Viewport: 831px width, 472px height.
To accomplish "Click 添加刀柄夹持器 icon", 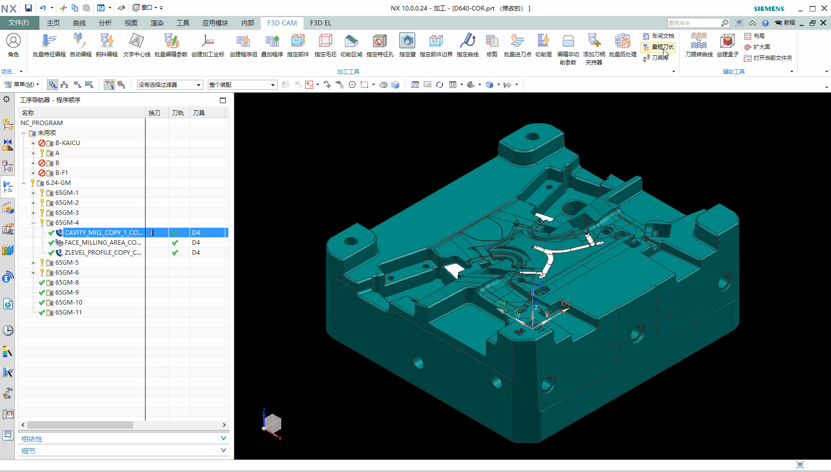I will [x=594, y=49].
